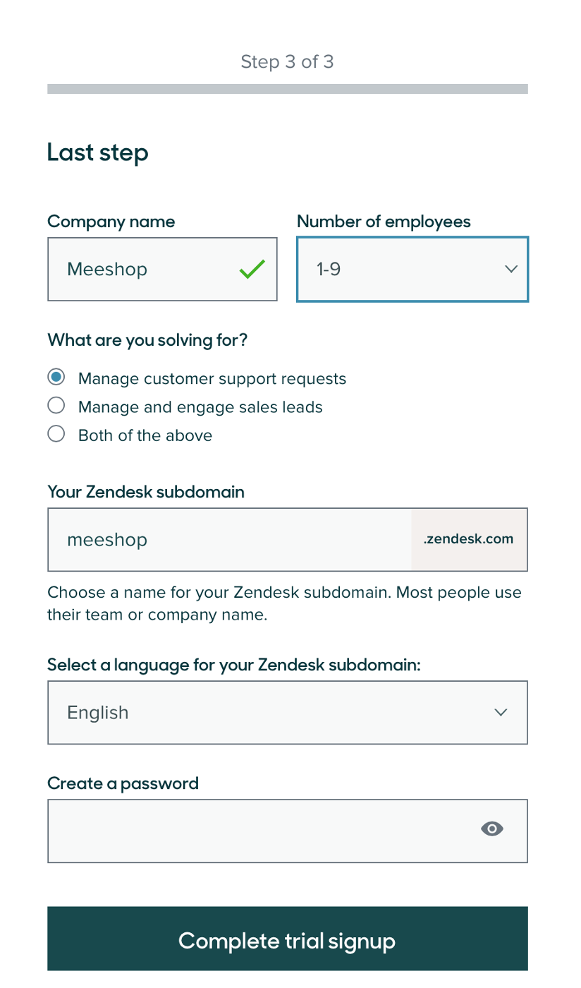Open the Number of employees 1-9 dropdown

pyautogui.click(x=412, y=269)
